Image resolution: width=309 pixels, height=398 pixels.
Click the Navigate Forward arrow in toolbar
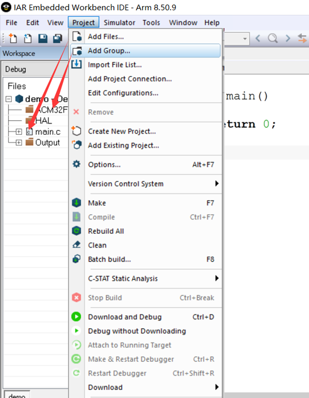tap(288, 39)
